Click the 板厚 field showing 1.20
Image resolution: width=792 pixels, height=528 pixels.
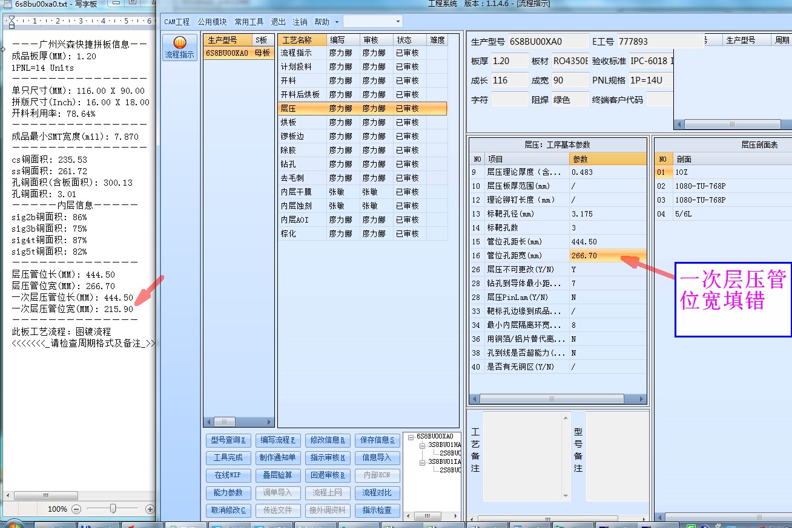point(509,61)
